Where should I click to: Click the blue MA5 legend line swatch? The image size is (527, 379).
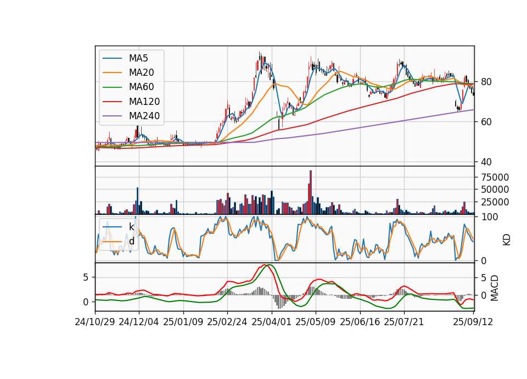tap(112, 59)
